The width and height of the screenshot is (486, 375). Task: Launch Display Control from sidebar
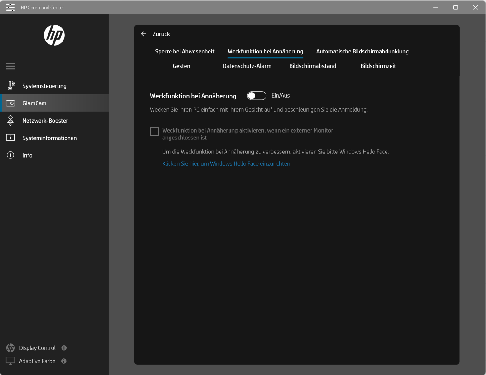[x=37, y=348]
